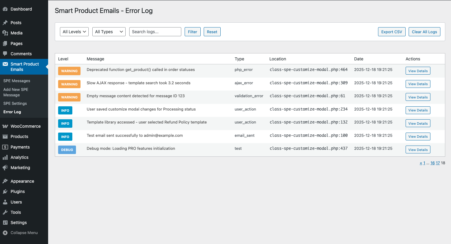
Task: Expand the All Types filter dropdown
Action: click(109, 32)
